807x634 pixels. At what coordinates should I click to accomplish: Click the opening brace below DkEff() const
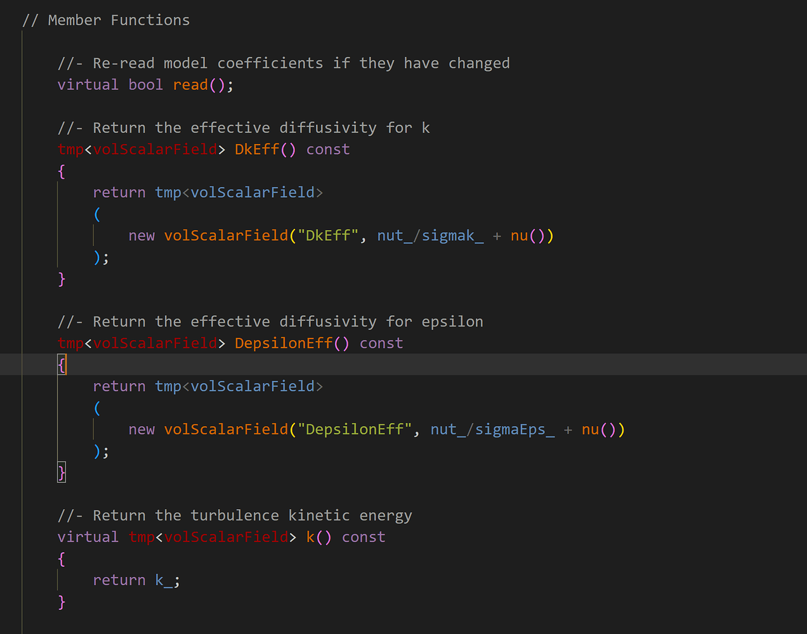[x=62, y=171]
